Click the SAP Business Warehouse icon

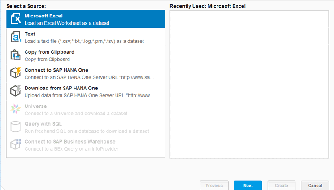(16, 145)
